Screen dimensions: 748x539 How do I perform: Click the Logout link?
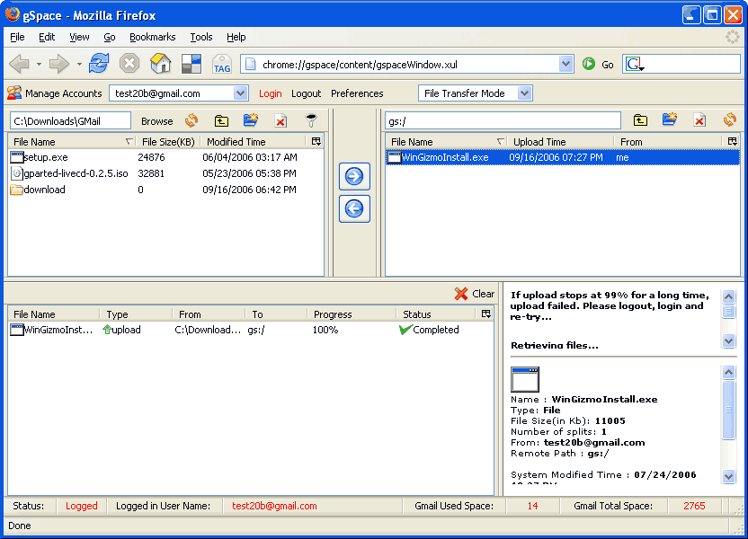click(307, 93)
